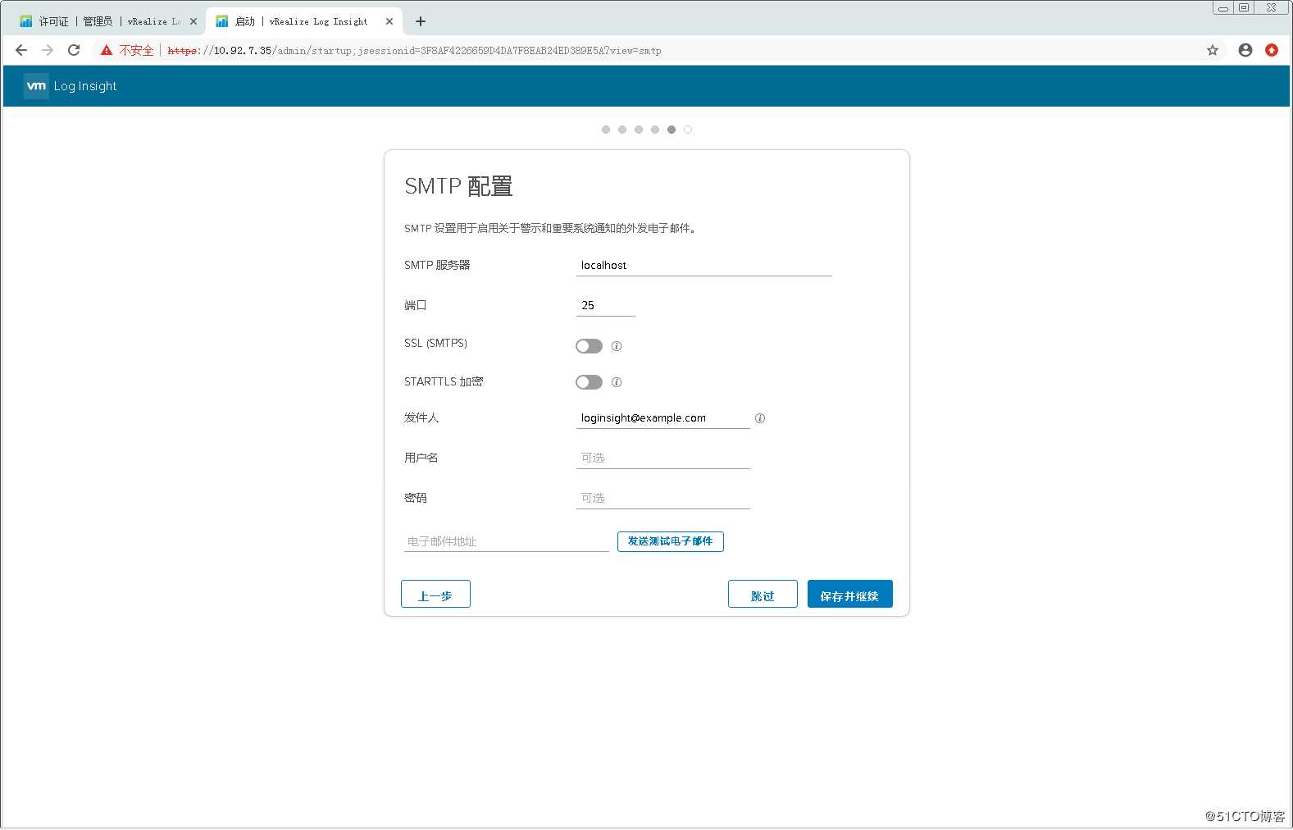Click the 电子邮件地址 test email input
1293x830 pixels.
(506, 541)
